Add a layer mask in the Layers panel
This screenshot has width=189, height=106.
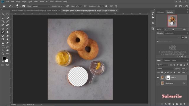click(170, 104)
